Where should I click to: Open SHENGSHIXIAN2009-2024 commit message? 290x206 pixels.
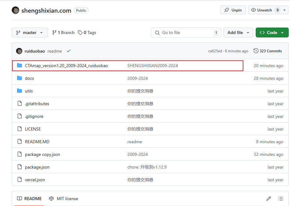coord(153,66)
